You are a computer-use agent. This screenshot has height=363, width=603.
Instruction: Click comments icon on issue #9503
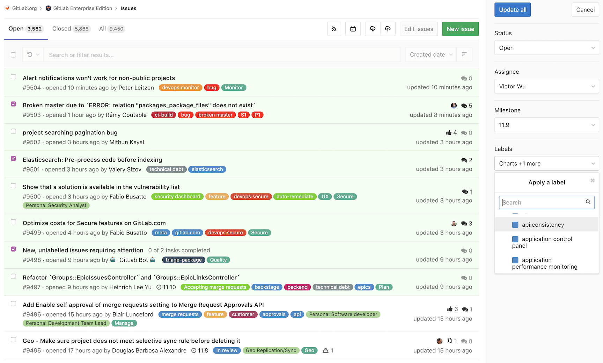464,106
